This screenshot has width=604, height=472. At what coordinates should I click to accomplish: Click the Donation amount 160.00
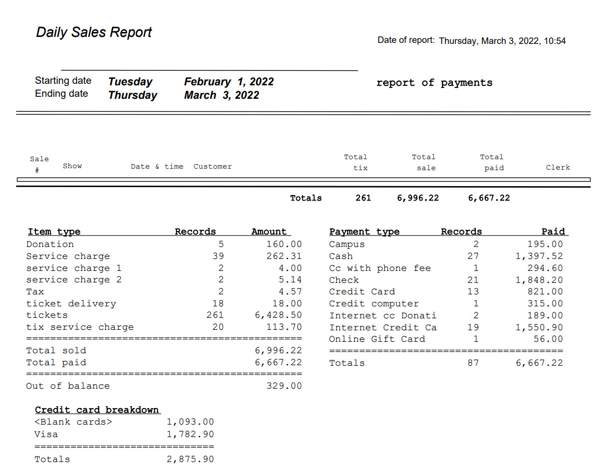[x=284, y=244]
